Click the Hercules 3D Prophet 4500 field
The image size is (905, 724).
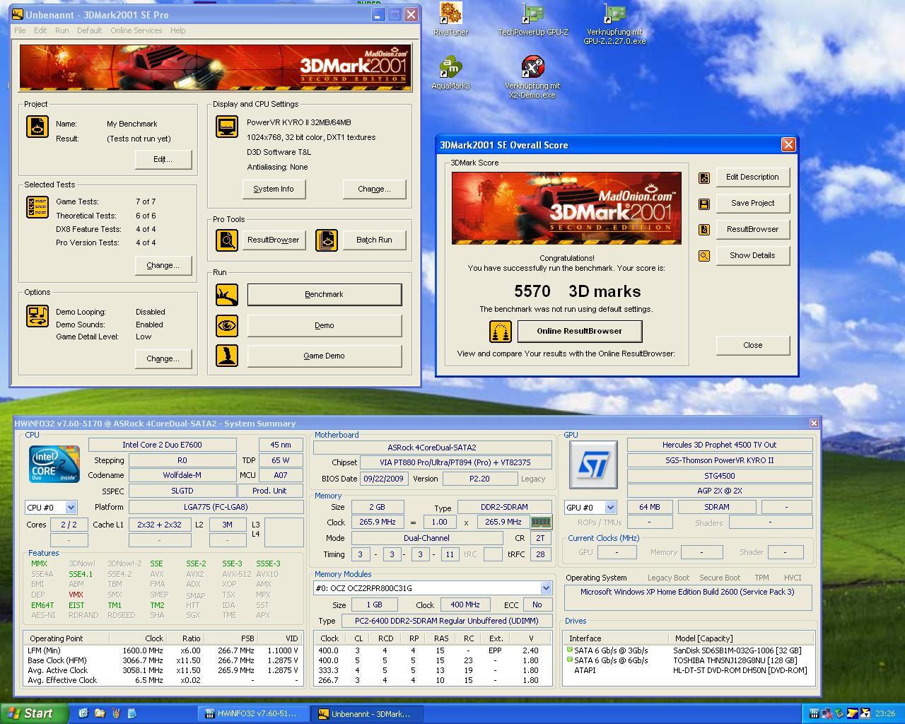point(720,445)
